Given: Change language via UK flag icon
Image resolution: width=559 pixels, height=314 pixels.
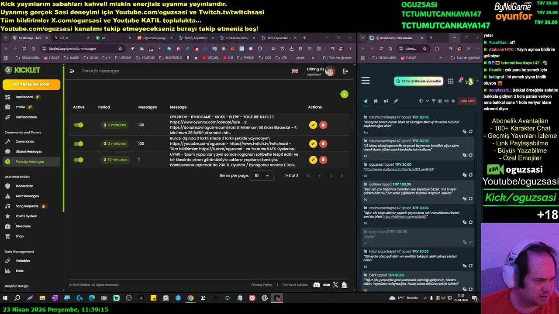Looking at the screenshot, I should click(295, 71).
